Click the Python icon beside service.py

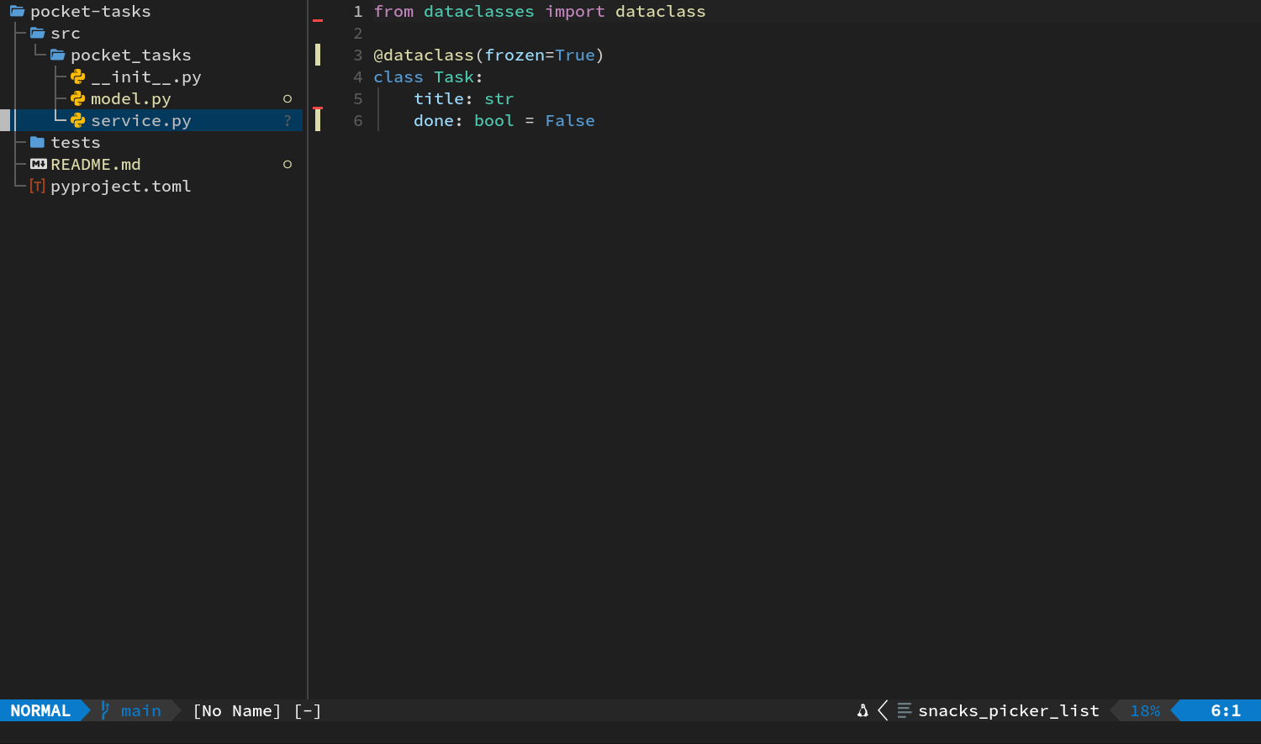77,121
